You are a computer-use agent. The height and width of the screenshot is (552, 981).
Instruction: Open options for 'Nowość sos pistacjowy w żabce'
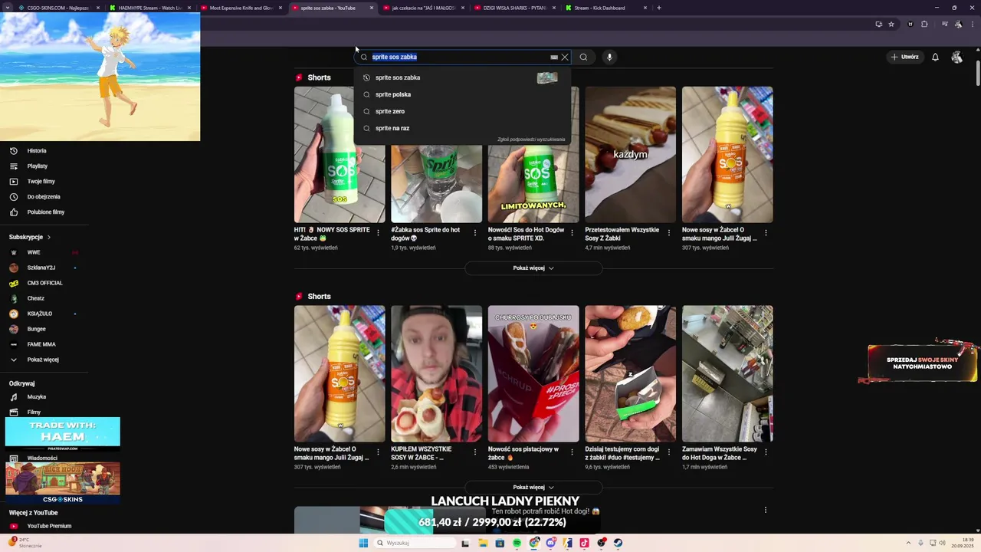click(572, 452)
